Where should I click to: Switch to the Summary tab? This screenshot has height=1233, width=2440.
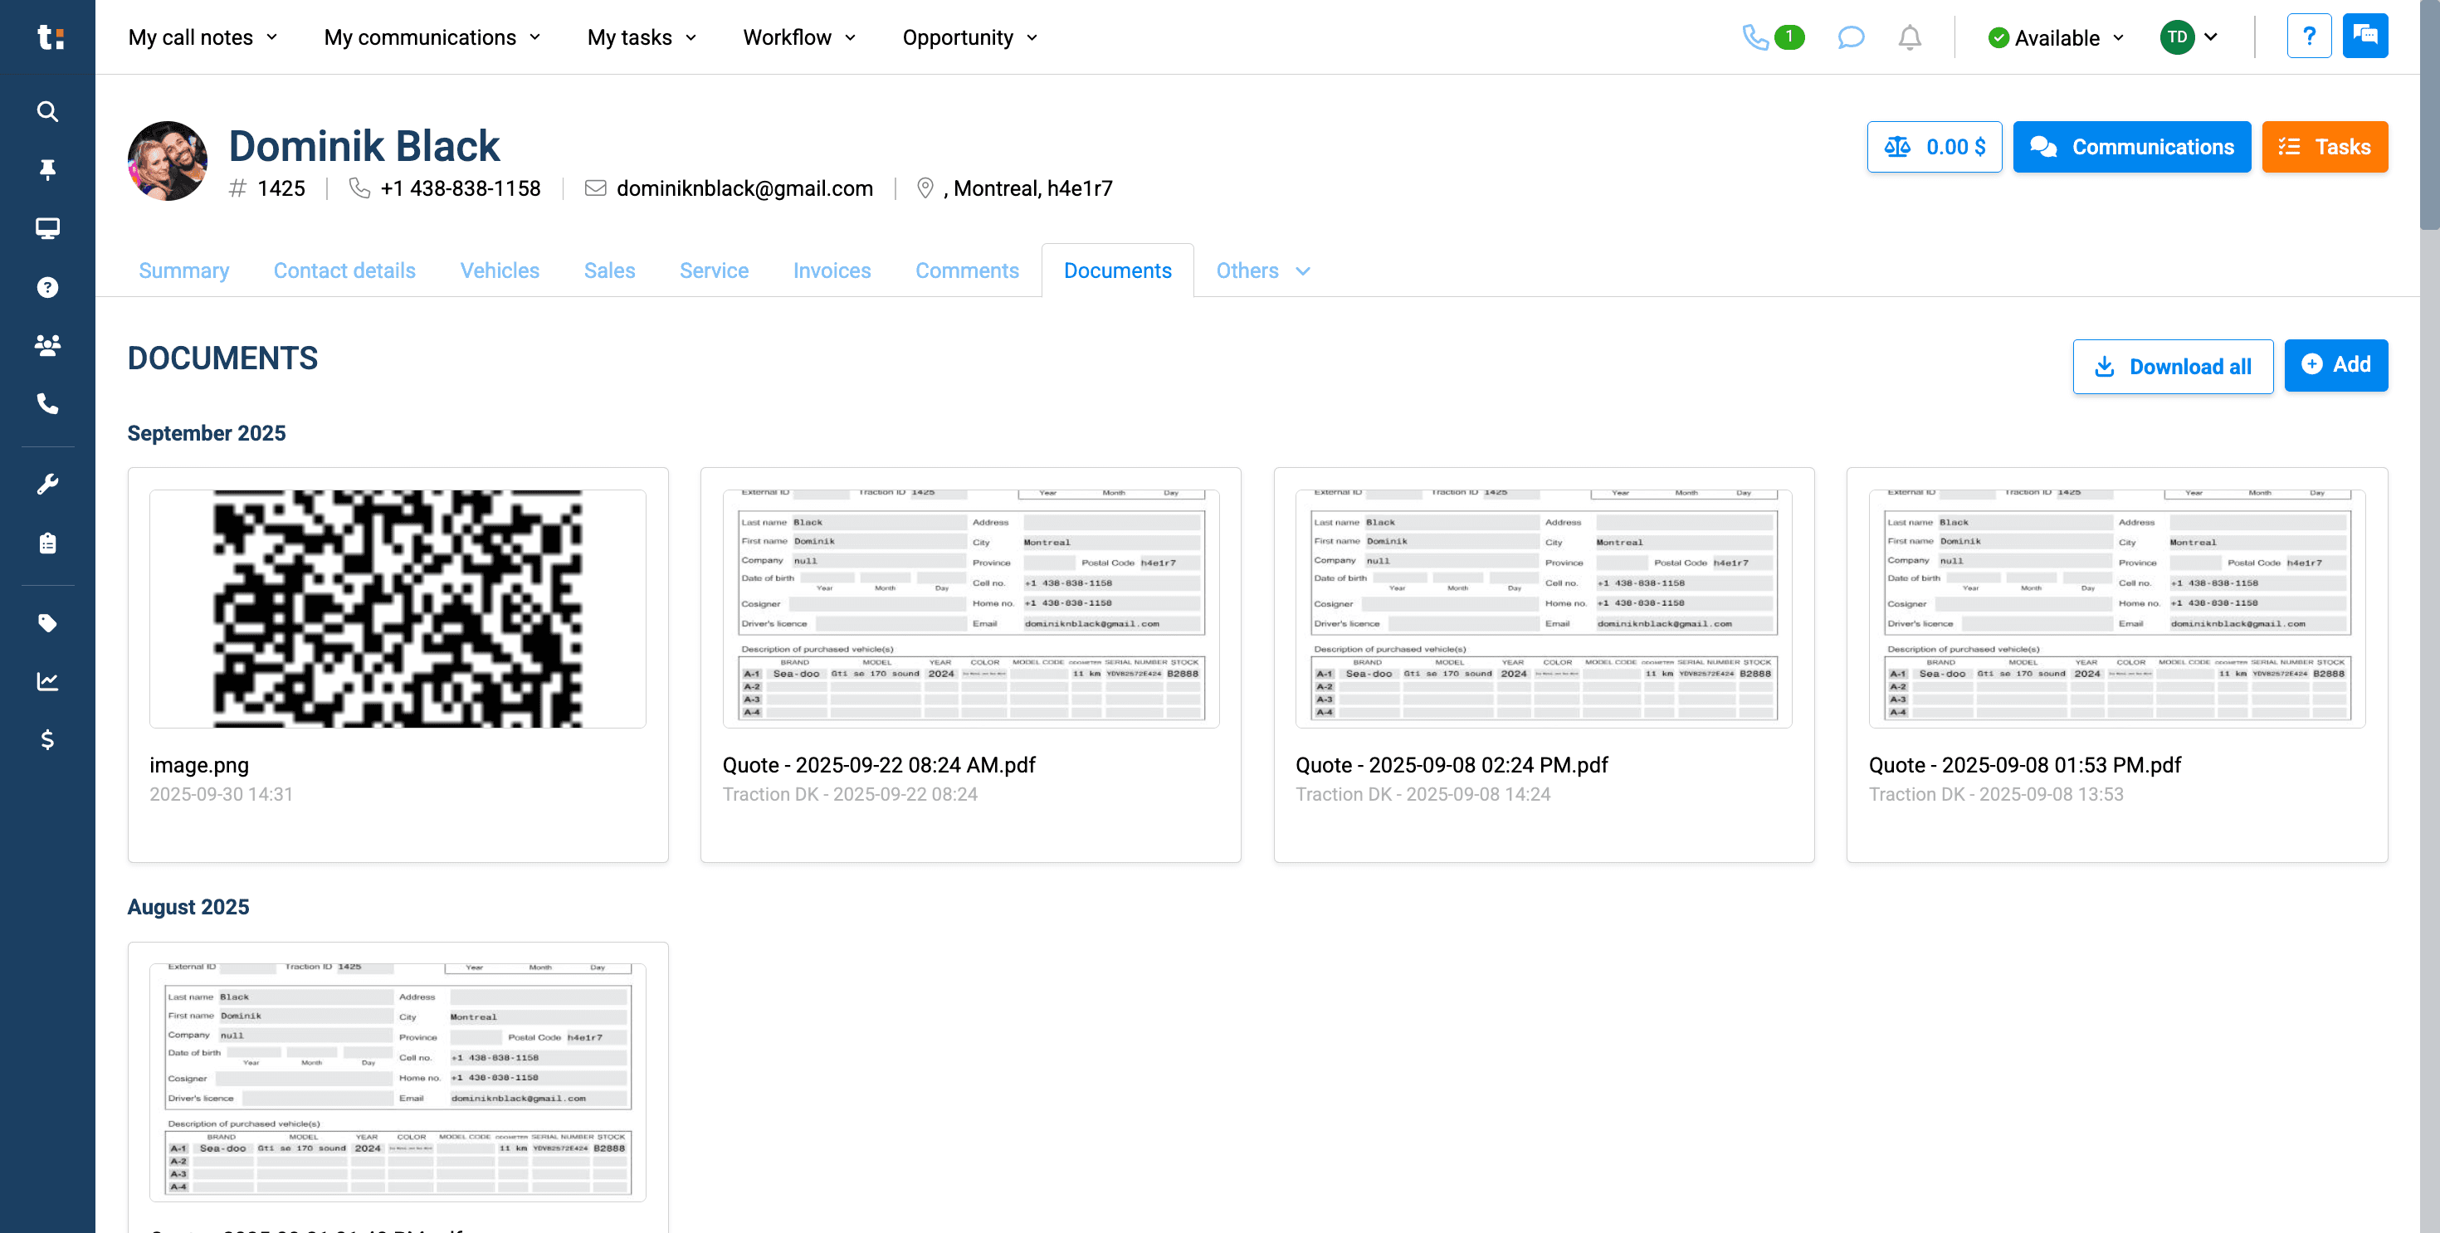(183, 270)
